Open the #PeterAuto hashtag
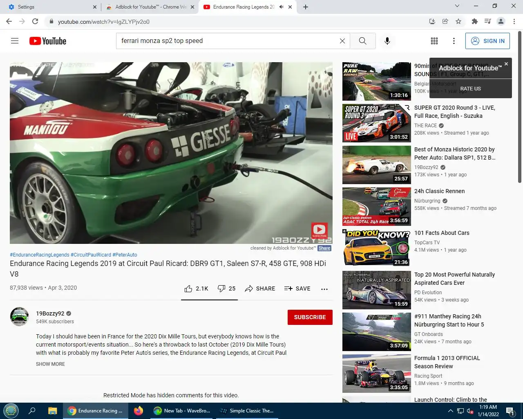Image resolution: width=523 pixels, height=419 pixels. [x=125, y=255]
